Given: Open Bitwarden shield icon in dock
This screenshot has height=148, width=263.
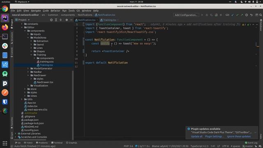Looking at the screenshot, I should pyautogui.click(x=5, y=102).
